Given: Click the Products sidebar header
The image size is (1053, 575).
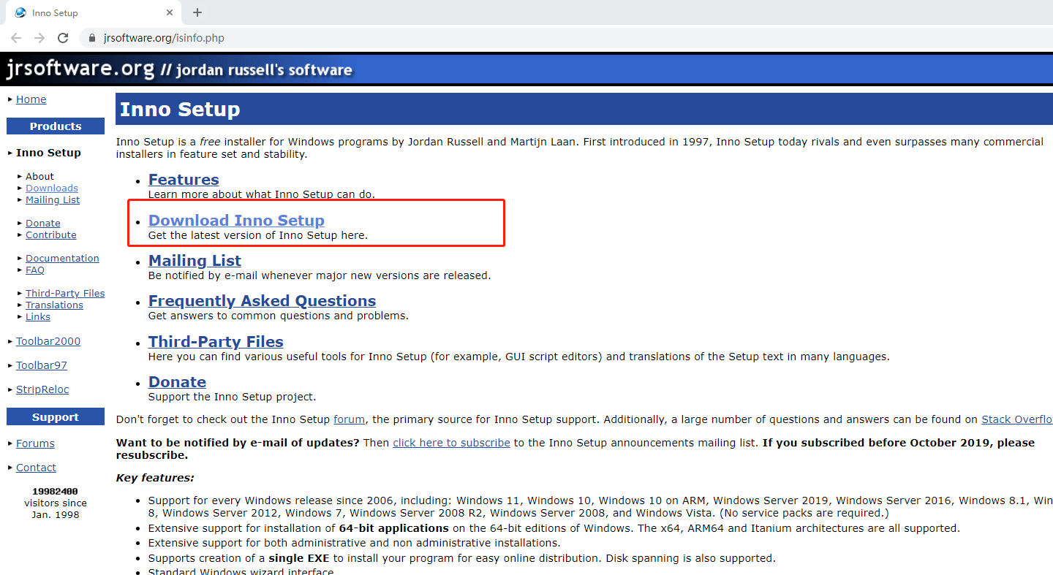Looking at the screenshot, I should (x=56, y=126).
